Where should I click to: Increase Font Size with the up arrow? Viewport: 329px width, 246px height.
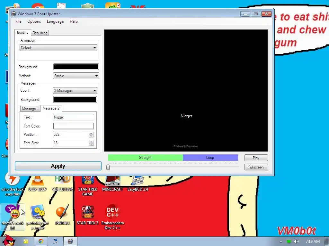point(91,142)
